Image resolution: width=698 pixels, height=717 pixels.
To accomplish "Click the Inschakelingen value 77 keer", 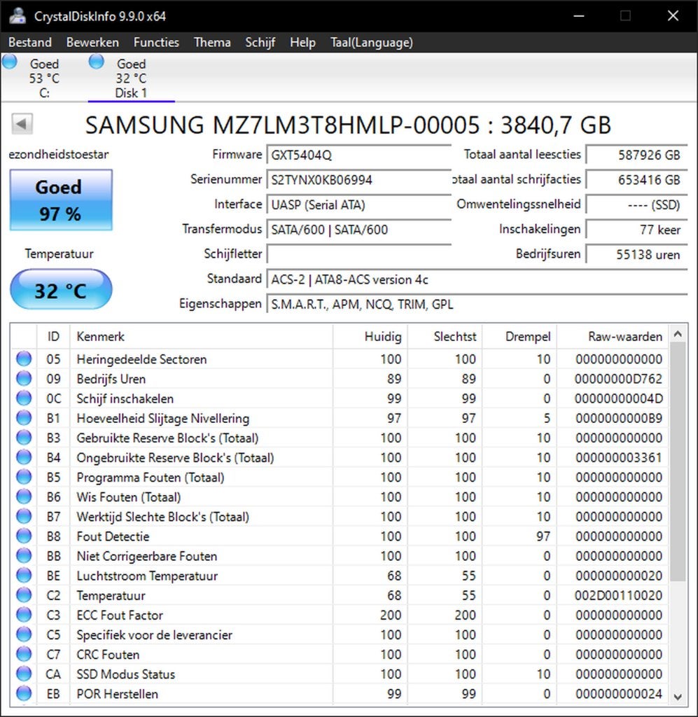I will 636,229.
